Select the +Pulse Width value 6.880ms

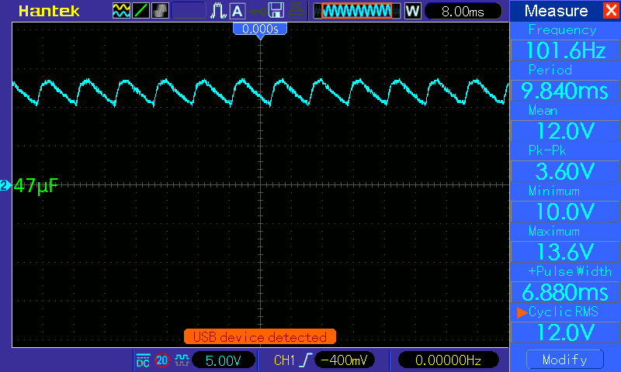click(565, 292)
